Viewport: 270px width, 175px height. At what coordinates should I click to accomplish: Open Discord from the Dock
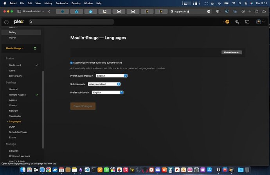click(x=158, y=170)
